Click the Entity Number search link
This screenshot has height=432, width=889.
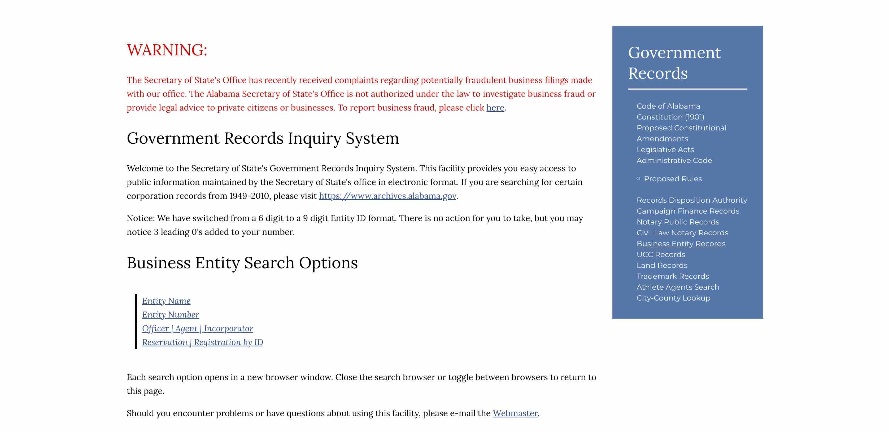tap(171, 314)
